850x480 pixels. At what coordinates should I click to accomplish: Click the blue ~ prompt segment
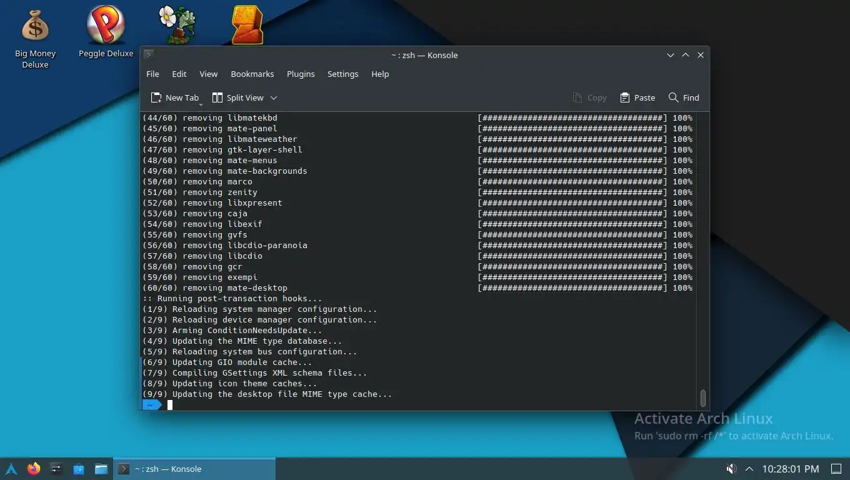[151, 405]
